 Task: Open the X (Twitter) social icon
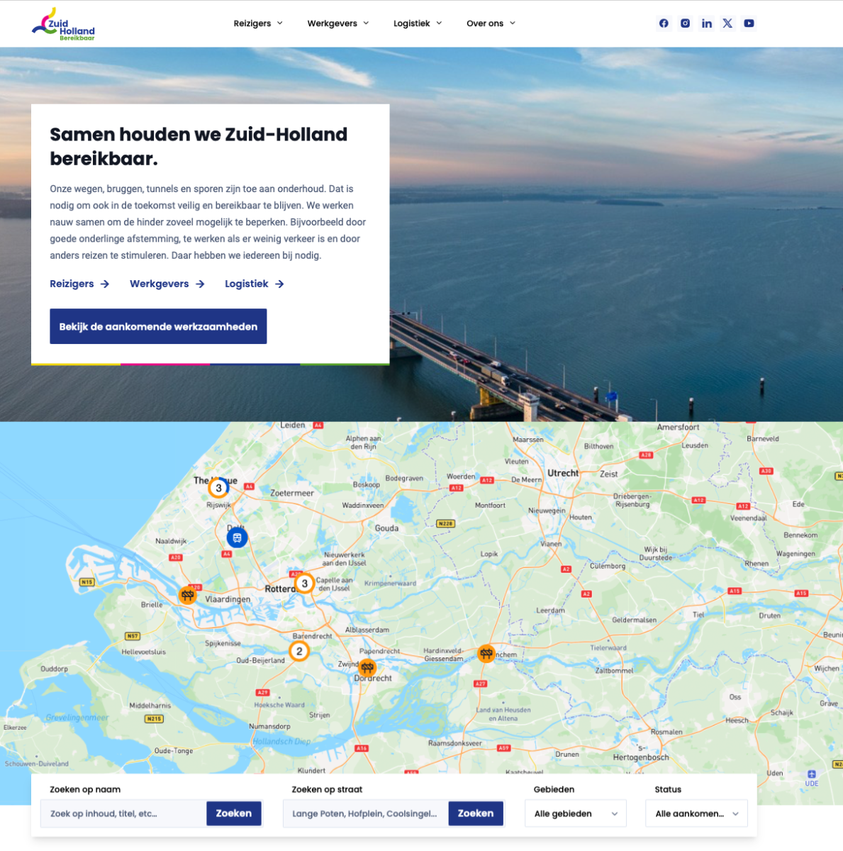point(727,23)
